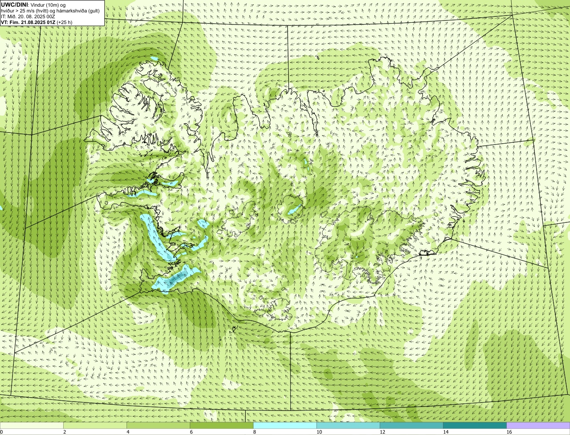
Task: Click the 6–8 m/s dark green swatch
Action: (x=222, y=425)
